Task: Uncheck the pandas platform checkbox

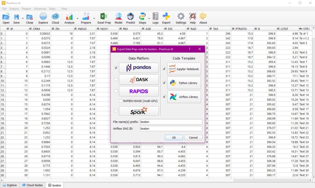Action: (116, 68)
